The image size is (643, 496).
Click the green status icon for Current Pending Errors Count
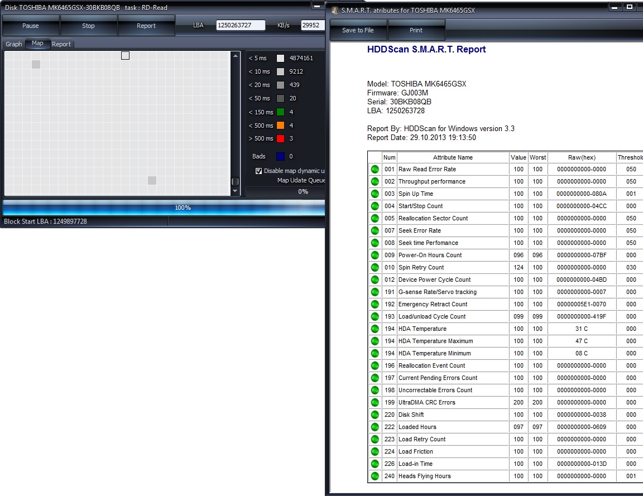click(x=375, y=378)
